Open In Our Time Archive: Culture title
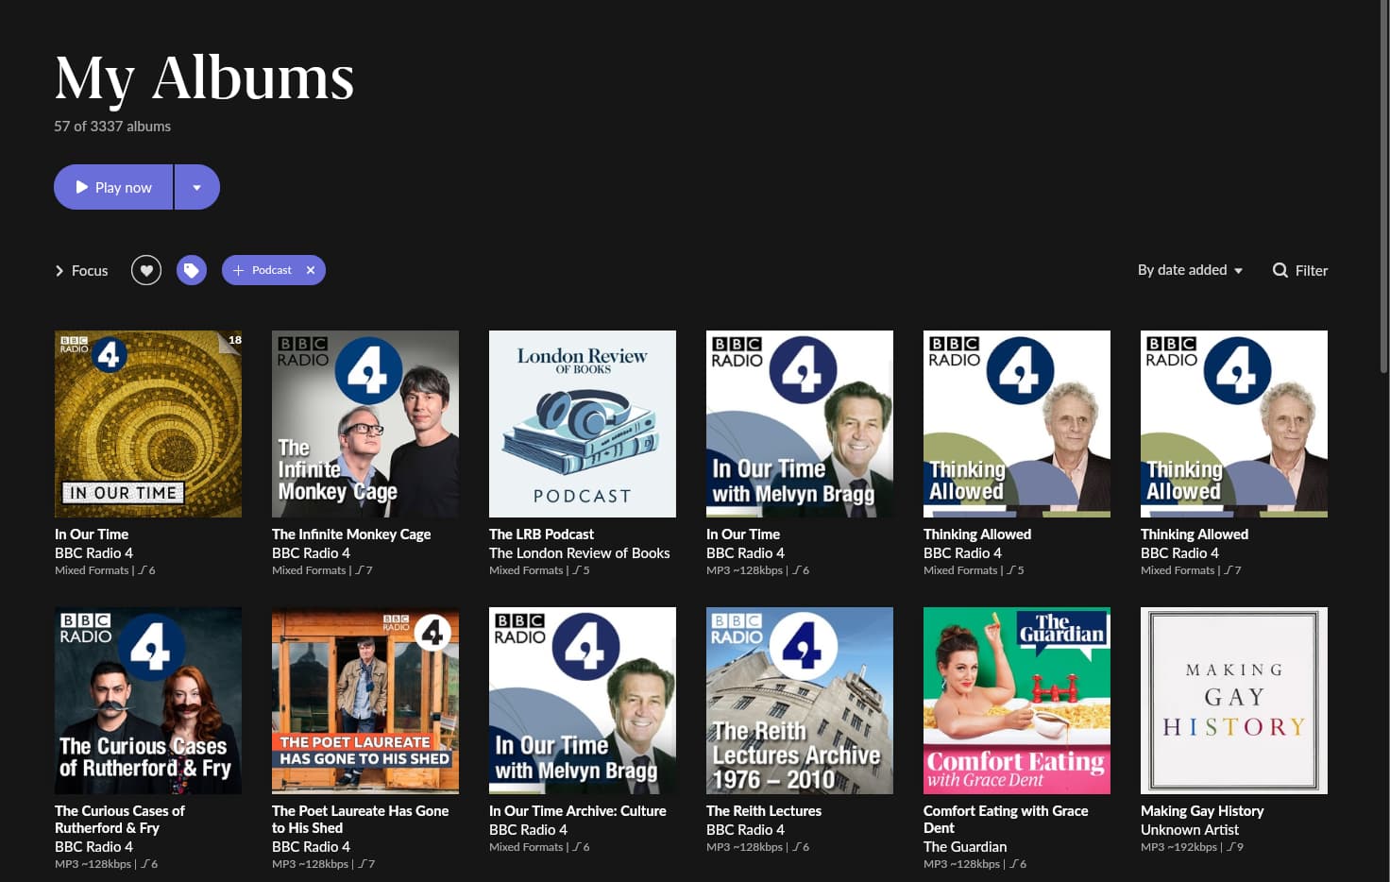1390x882 pixels. pyautogui.click(x=578, y=811)
